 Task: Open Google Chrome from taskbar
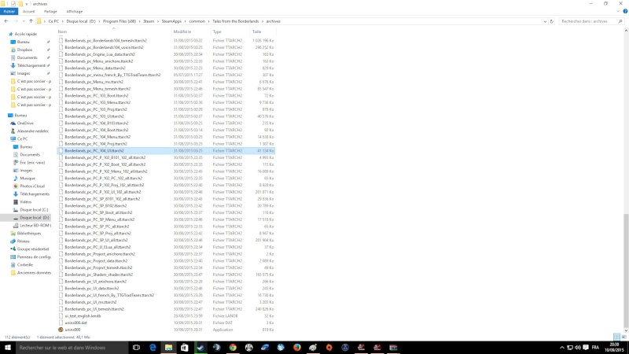(233, 348)
